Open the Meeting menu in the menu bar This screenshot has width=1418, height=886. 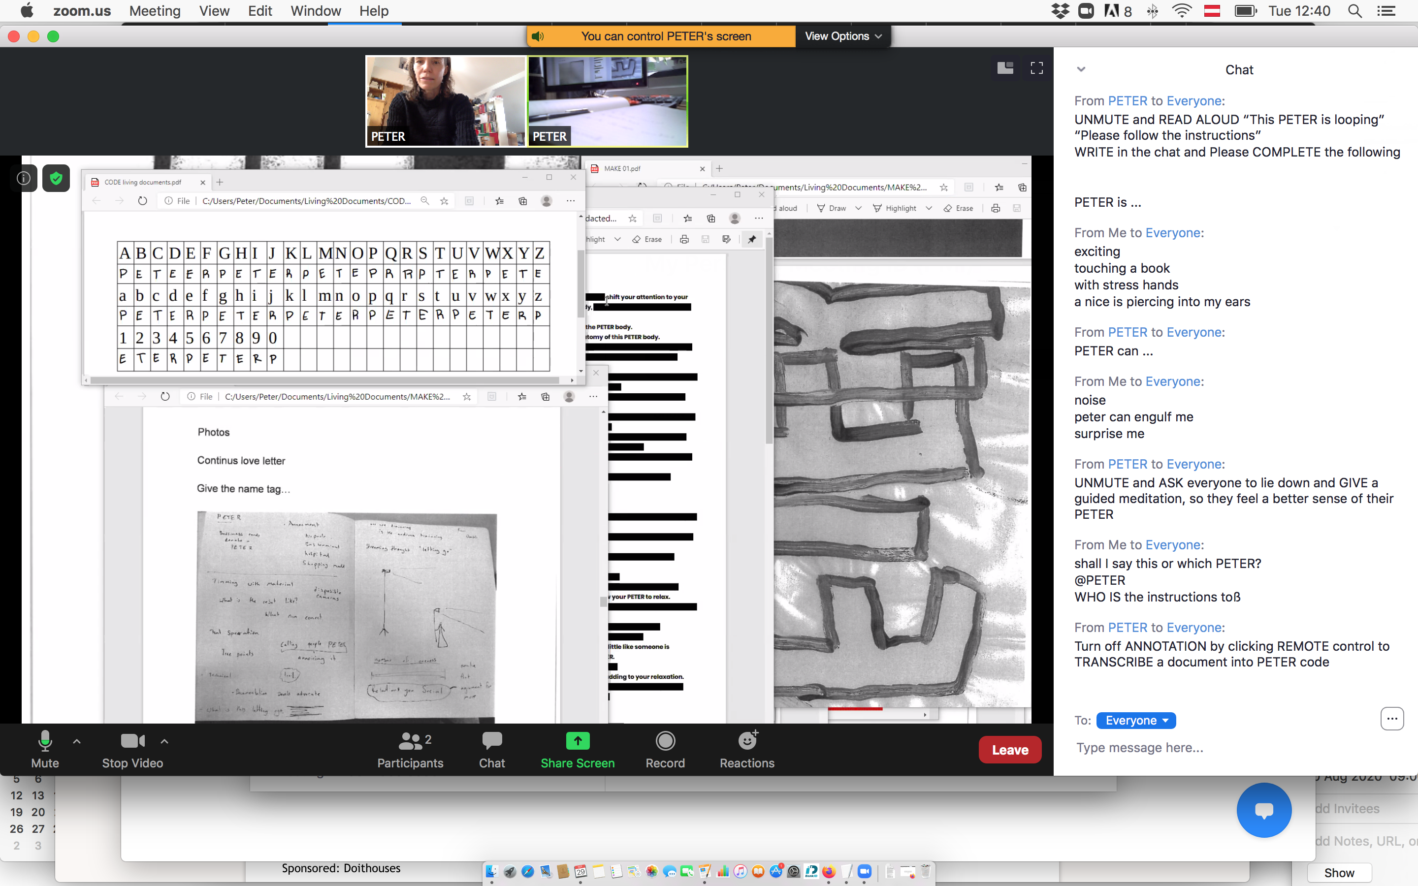tap(154, 10)
